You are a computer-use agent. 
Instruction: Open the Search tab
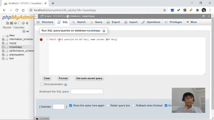click(x=79, y=22)
